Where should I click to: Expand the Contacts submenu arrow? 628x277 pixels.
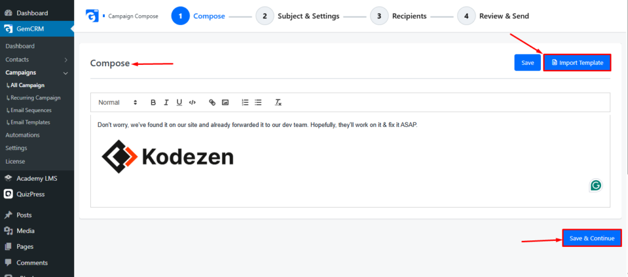[x=66, y=59]
